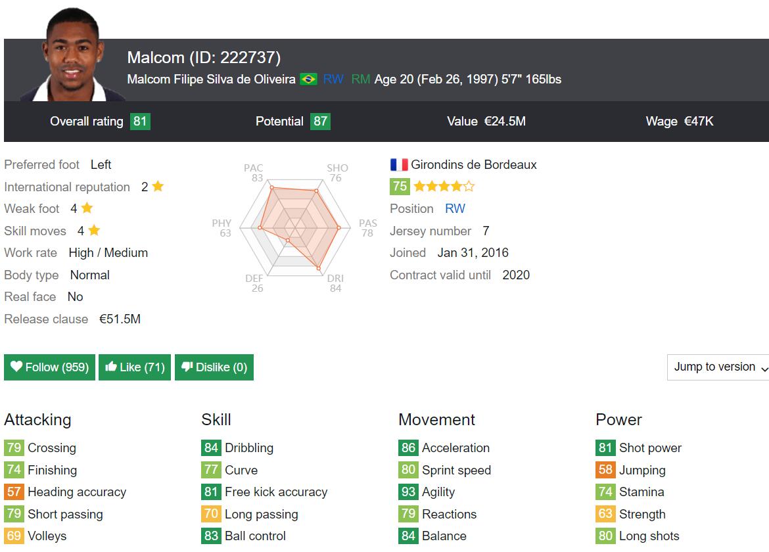Screen dimensions: 769x552
Task: Open the Girondins de Bordeaux team link
Action: coord(473,165)
